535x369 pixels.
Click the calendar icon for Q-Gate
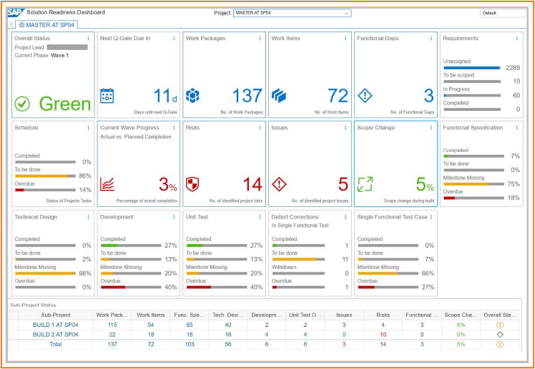pos(107,96)
